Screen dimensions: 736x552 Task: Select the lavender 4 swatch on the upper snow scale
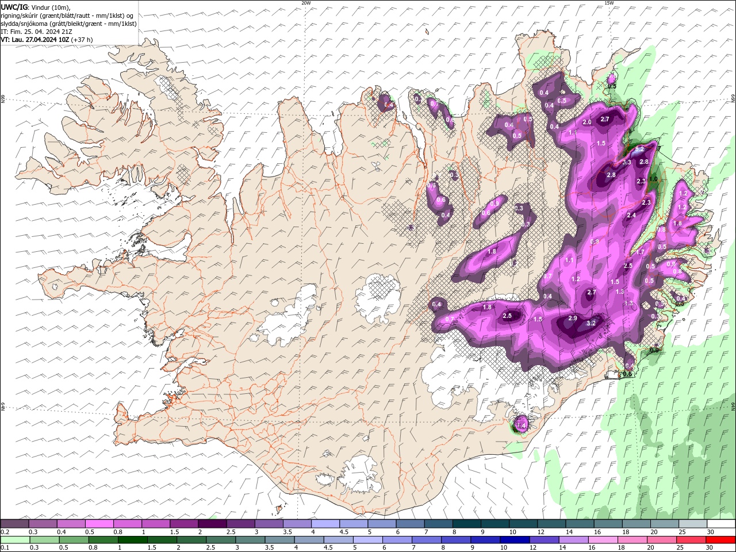pos(325,524)
